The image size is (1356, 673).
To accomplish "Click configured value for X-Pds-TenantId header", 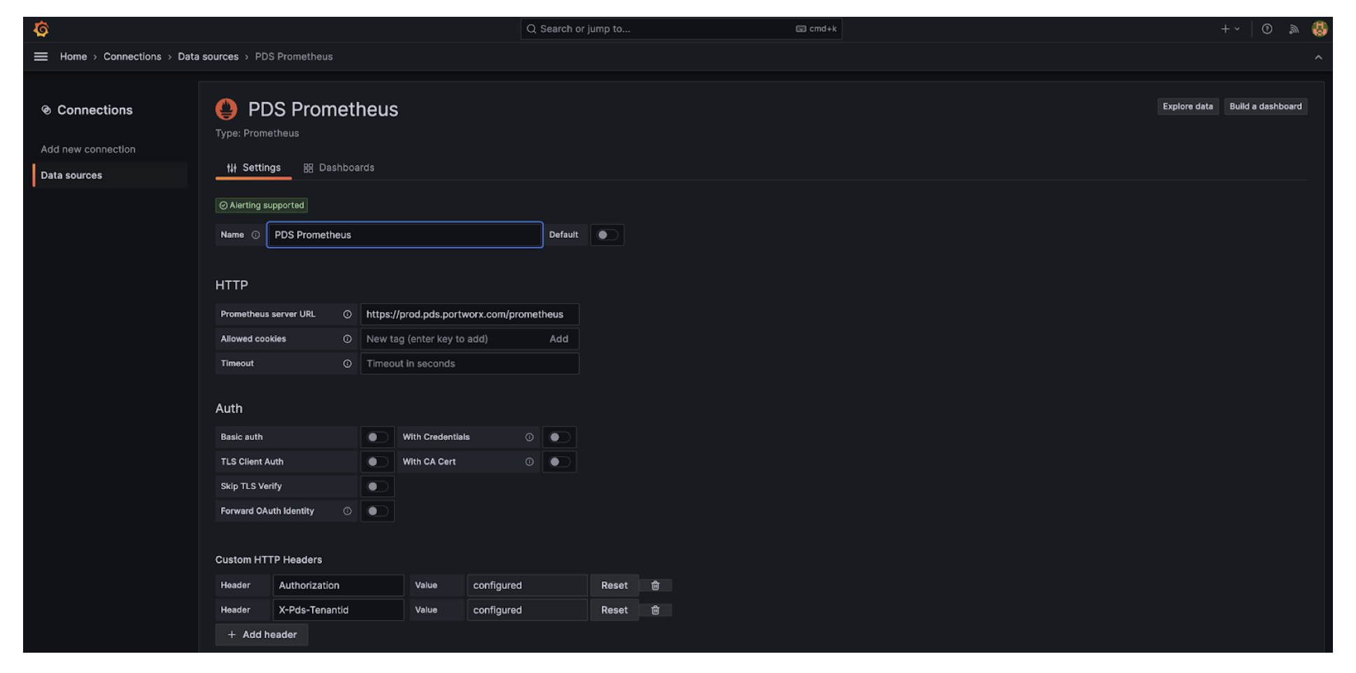I will [527, 610].
